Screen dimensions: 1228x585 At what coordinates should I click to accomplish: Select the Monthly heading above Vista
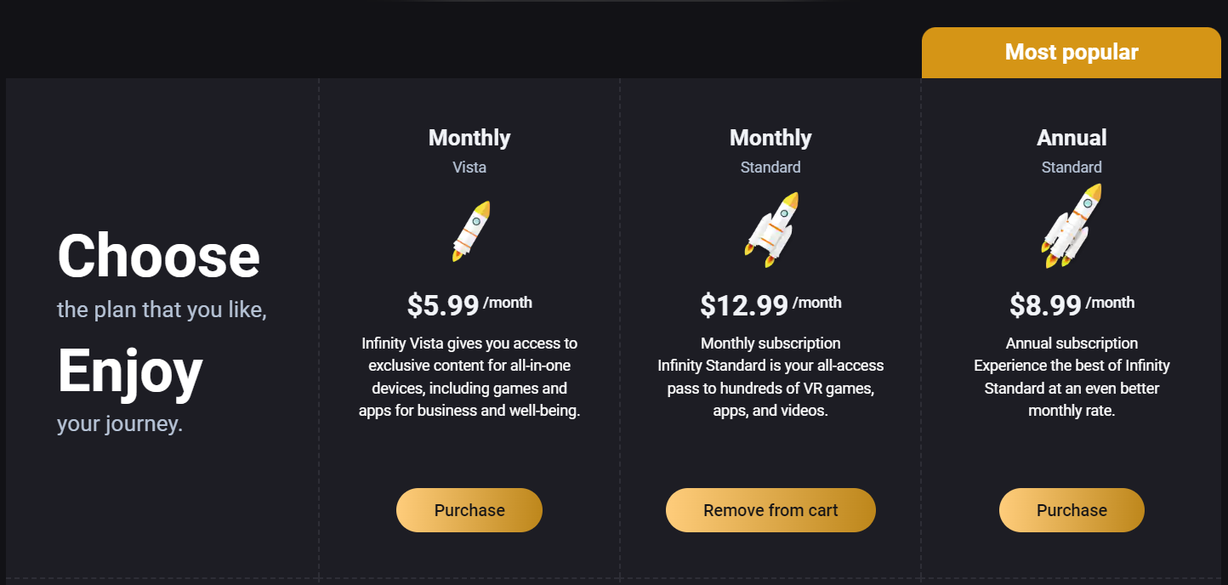coord(469,138)
